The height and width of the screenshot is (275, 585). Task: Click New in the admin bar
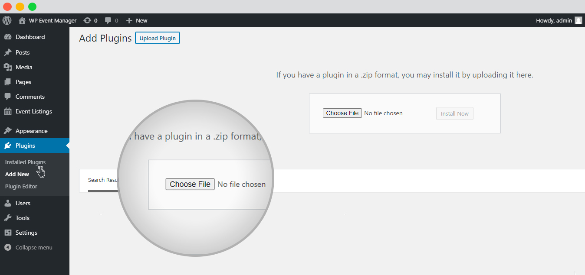(x=141, y=20)
